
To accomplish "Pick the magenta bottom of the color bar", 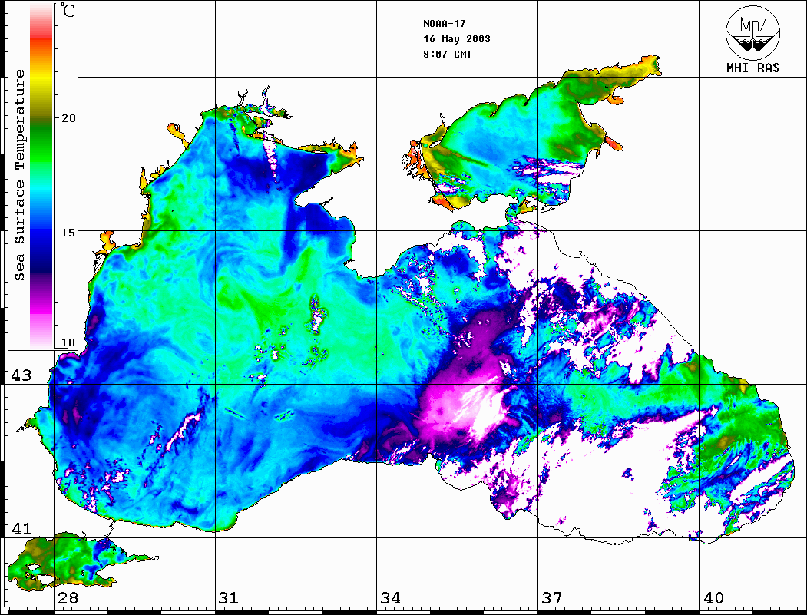I will point(41,309).
